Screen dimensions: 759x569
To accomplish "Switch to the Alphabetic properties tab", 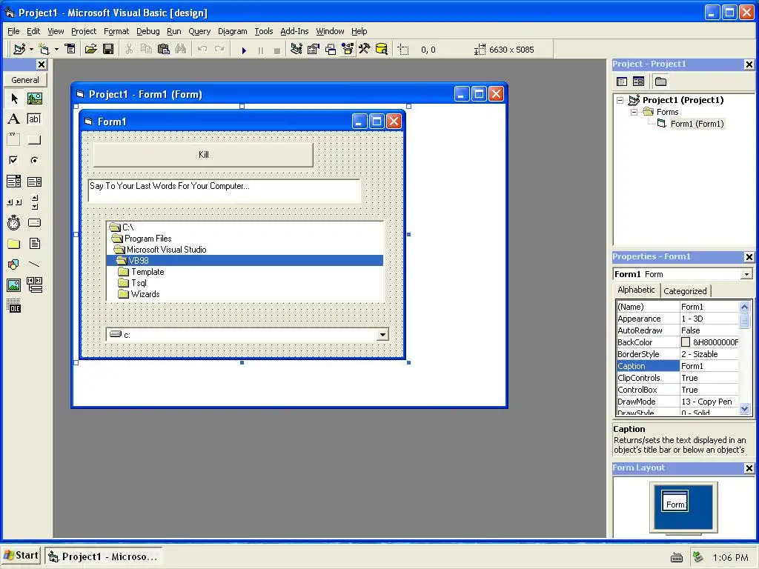I will (636, 290).
